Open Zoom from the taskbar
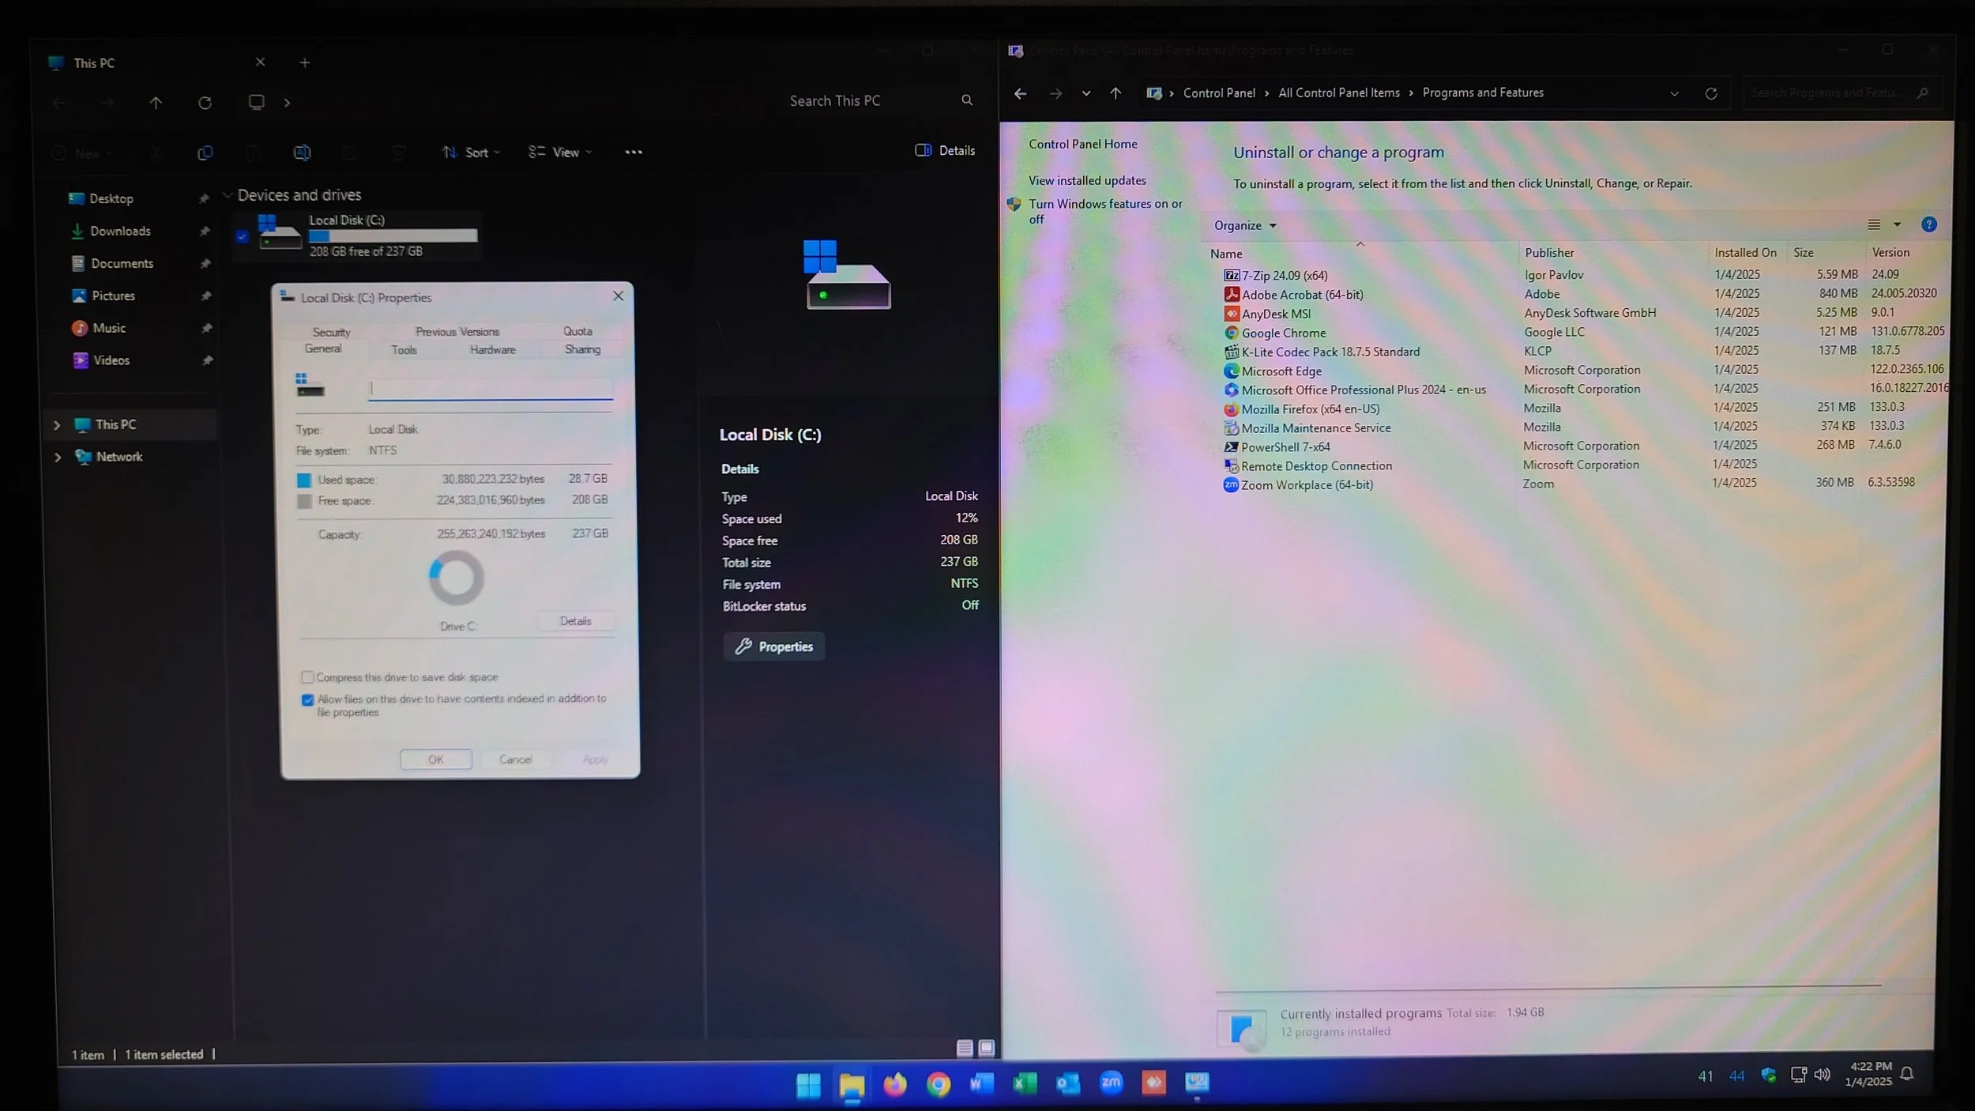The width and height of the screenshot is (1975, 1111). pos(1111,1083)
